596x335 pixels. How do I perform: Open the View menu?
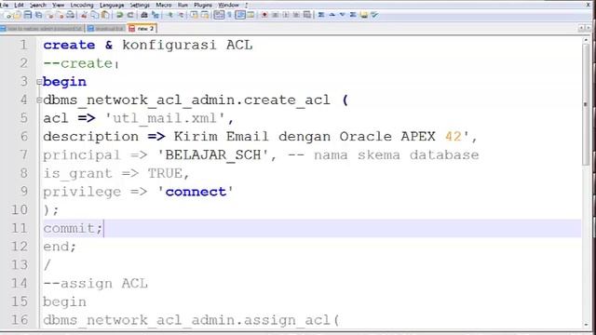(x=58, y=5)
